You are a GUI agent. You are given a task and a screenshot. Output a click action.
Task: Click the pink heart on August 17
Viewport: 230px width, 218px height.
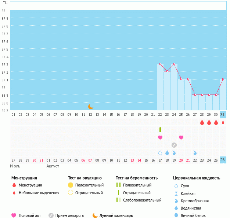pos(160,137)
